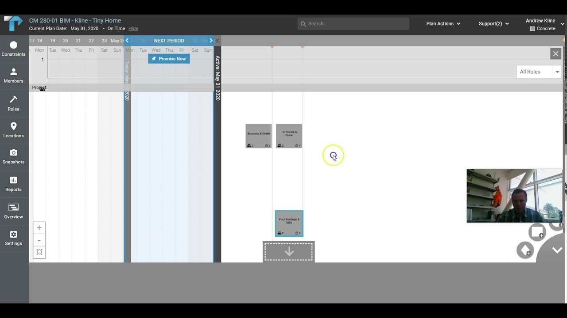This screenshot has height=318, width=567.
Task: Click the double-left collapse arrows
Action: [217, 41]
